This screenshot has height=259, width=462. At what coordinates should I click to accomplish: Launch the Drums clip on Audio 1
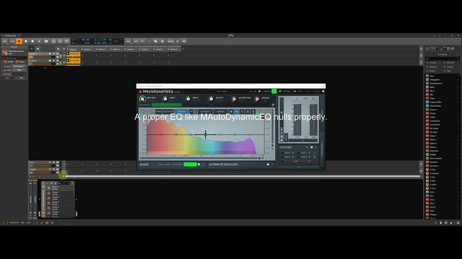tap(67, 54)
